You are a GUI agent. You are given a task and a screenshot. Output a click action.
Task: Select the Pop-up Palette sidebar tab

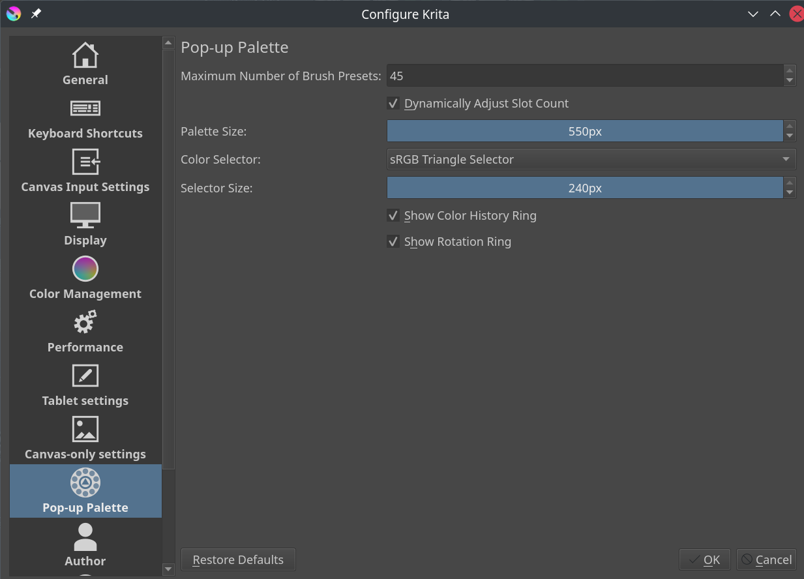pyautogui.click(x=85, y=491)
